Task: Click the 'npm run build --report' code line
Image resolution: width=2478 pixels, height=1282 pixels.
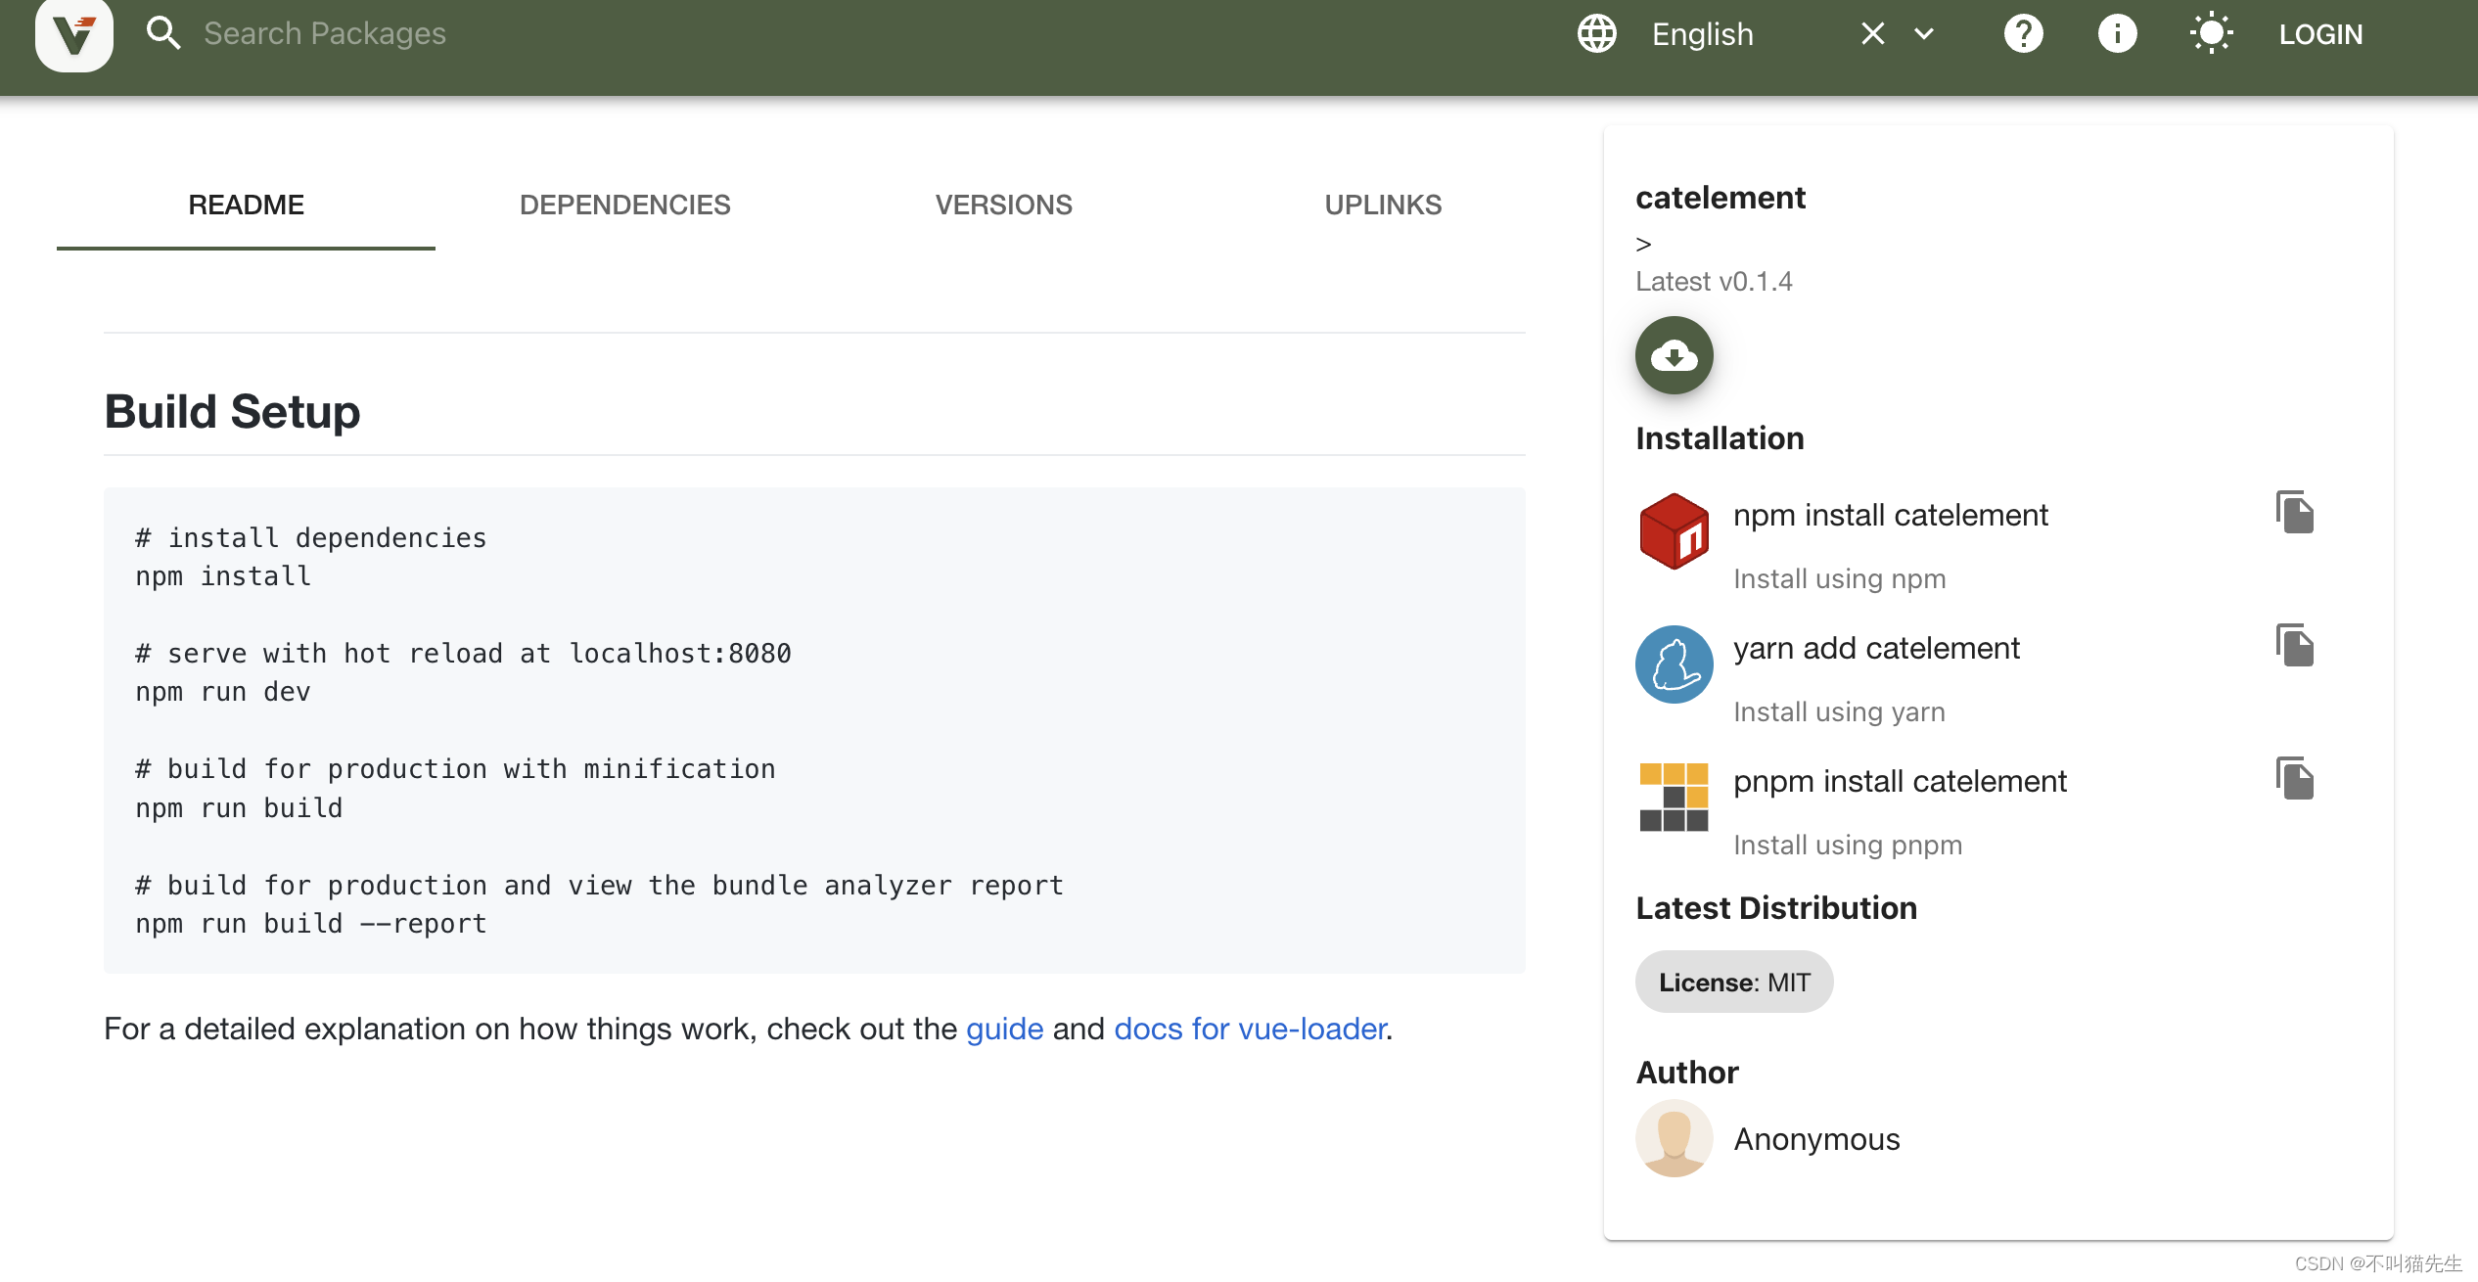Action: pyautogui.click(x=311, y=924)
